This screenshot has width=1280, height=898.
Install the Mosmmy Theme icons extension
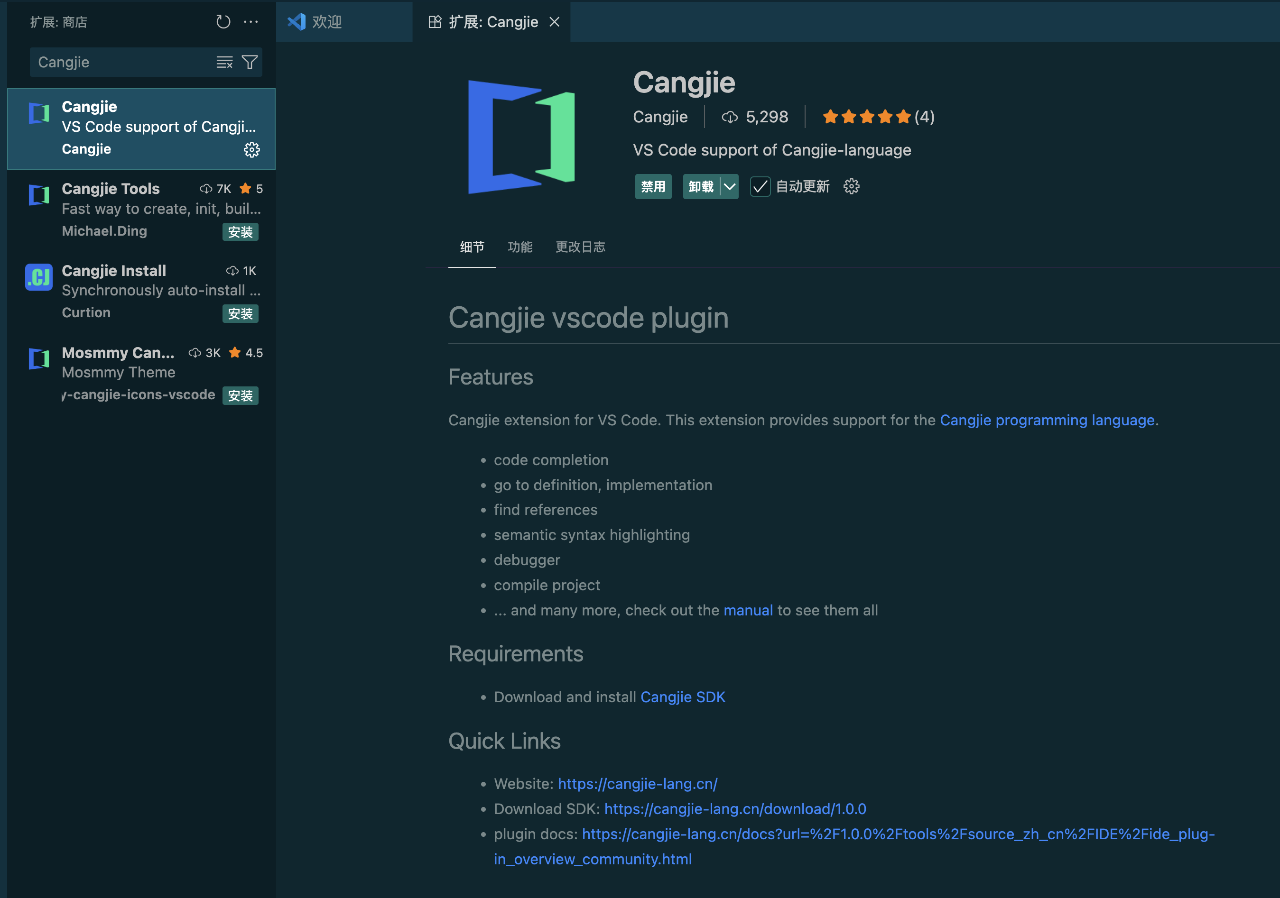coord(240,395)
